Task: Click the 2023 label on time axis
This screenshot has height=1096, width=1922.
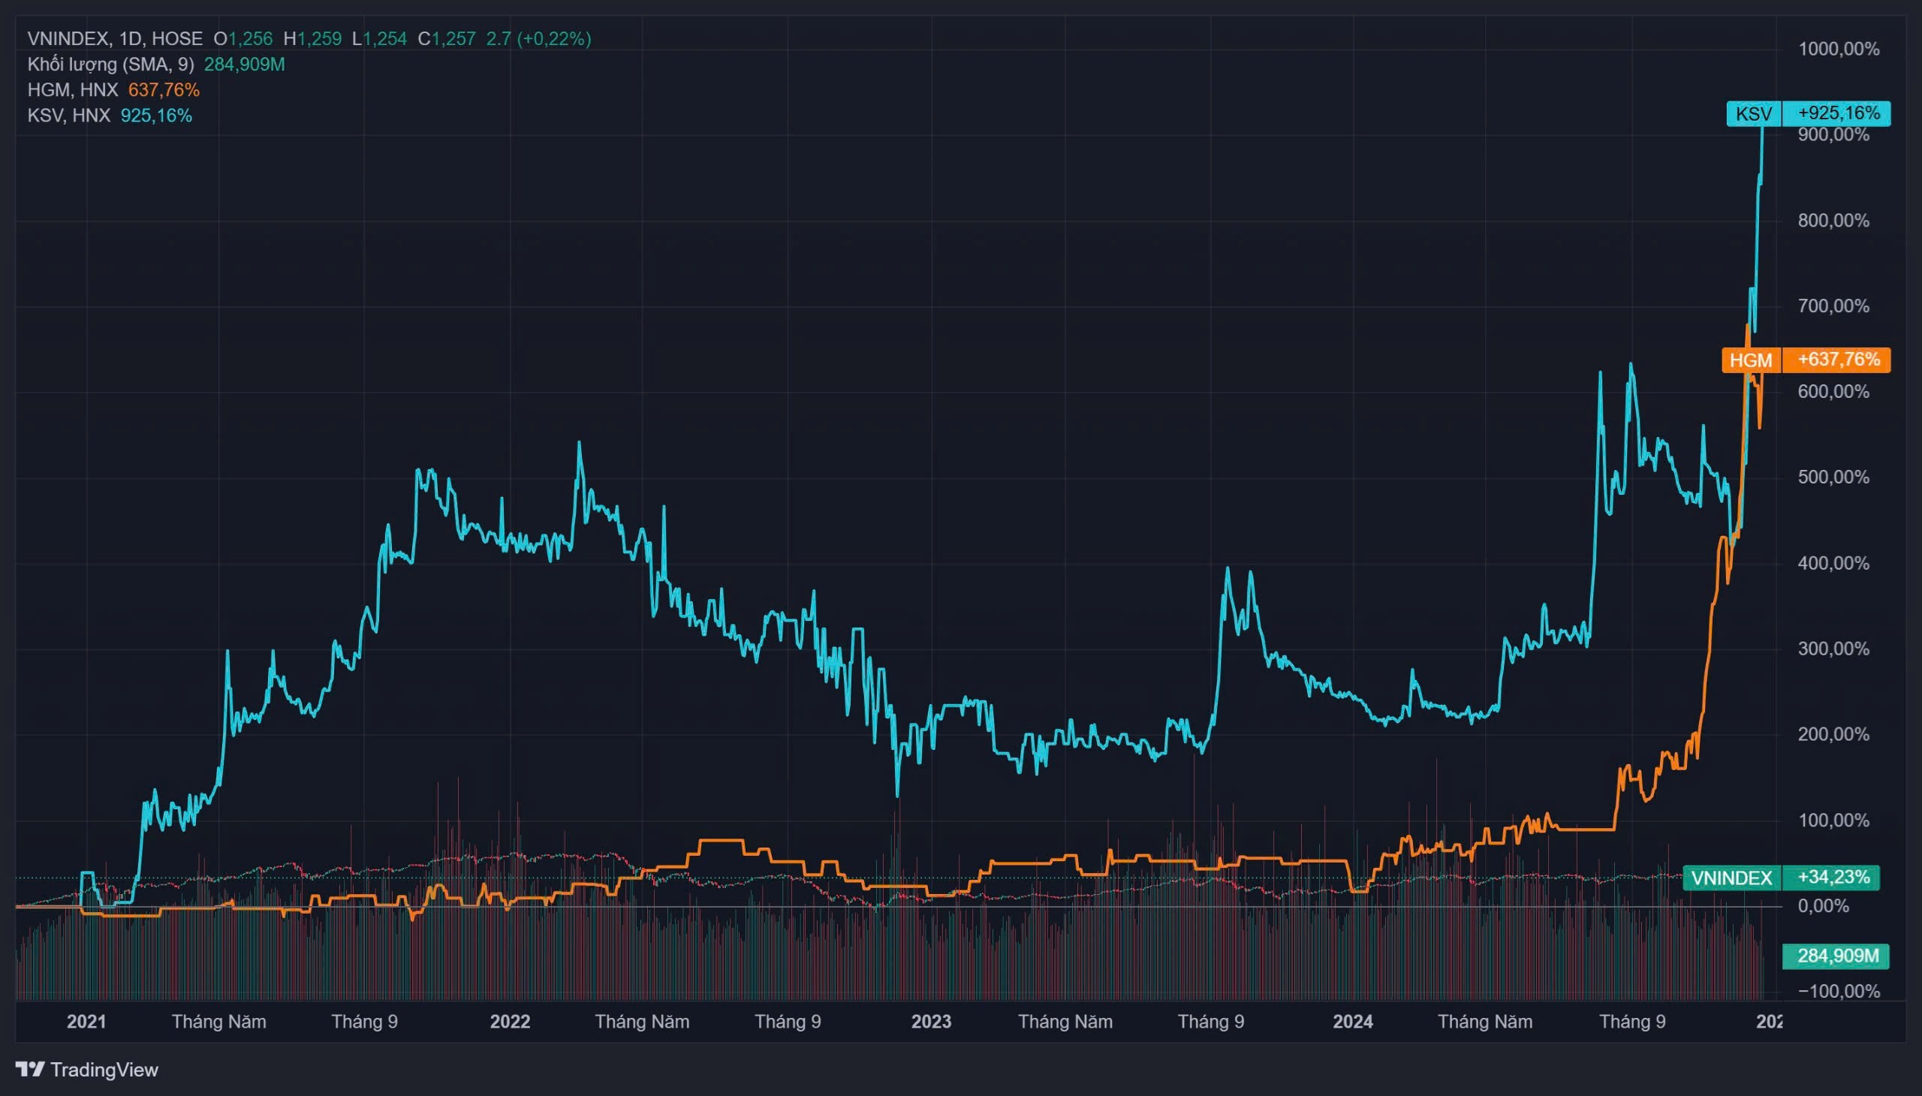Action: [x=931, y=1022]
